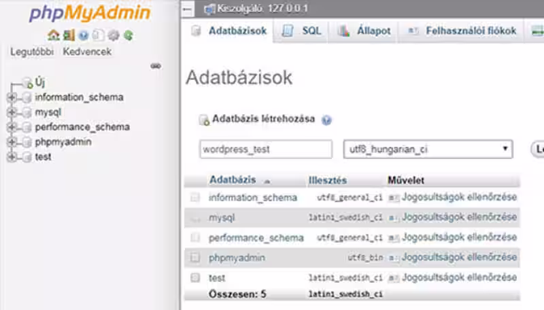Open mysql in the database table

click(x=222, y=218)
